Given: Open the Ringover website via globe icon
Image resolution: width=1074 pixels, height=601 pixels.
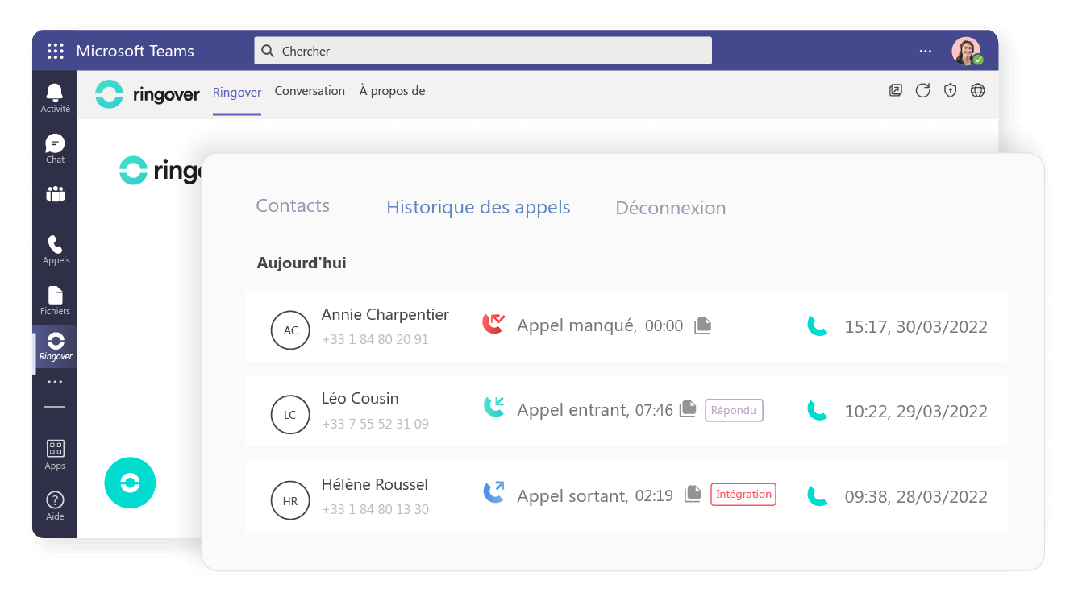Looking at the screenshot, I should [x=977, y=90].
